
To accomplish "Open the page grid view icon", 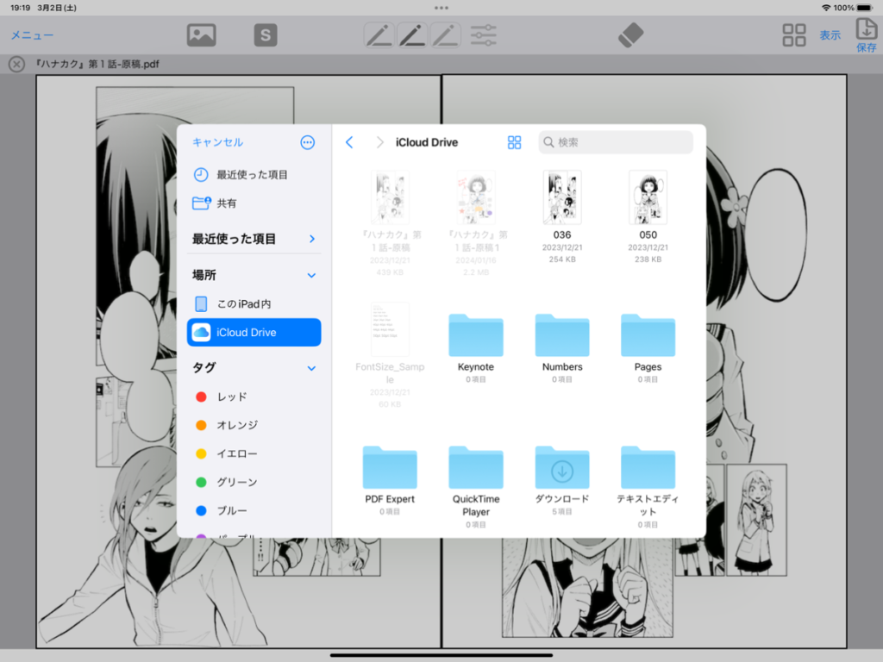I will tap(794, 34).
